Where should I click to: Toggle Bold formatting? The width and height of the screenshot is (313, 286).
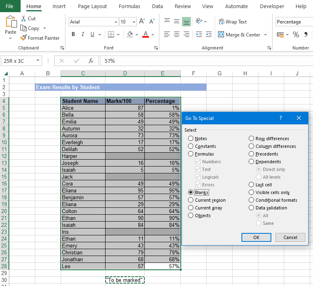point(73,34)
